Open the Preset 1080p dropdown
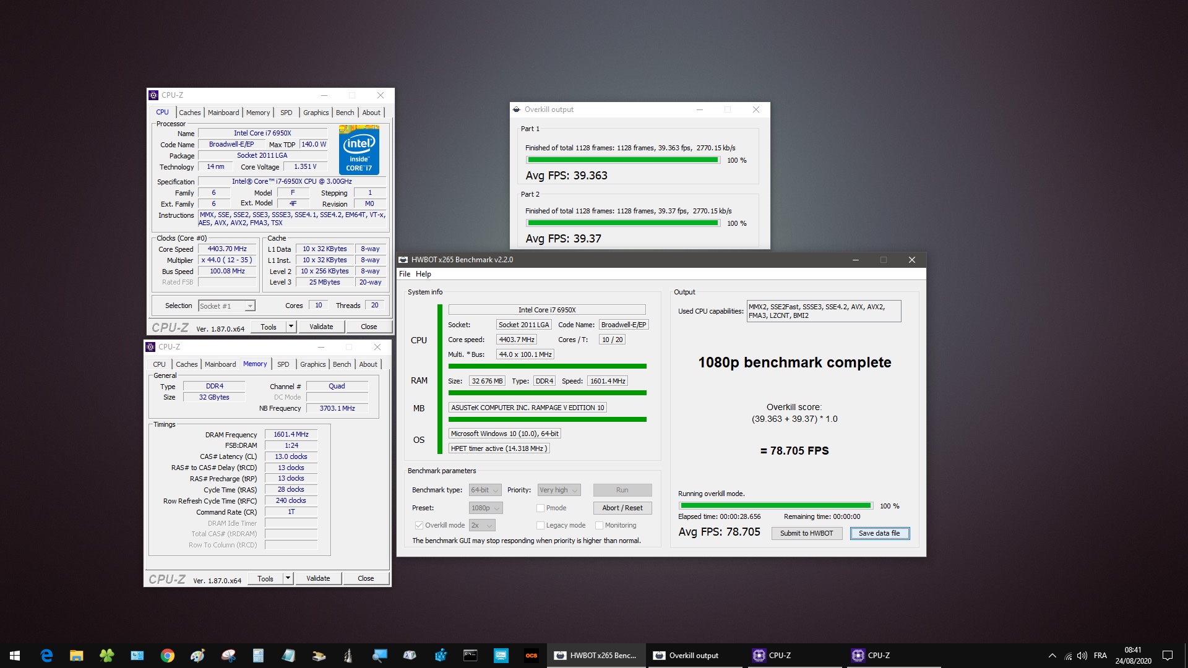1188x668 pixels. pyautogui.click(x=486, y=508)
